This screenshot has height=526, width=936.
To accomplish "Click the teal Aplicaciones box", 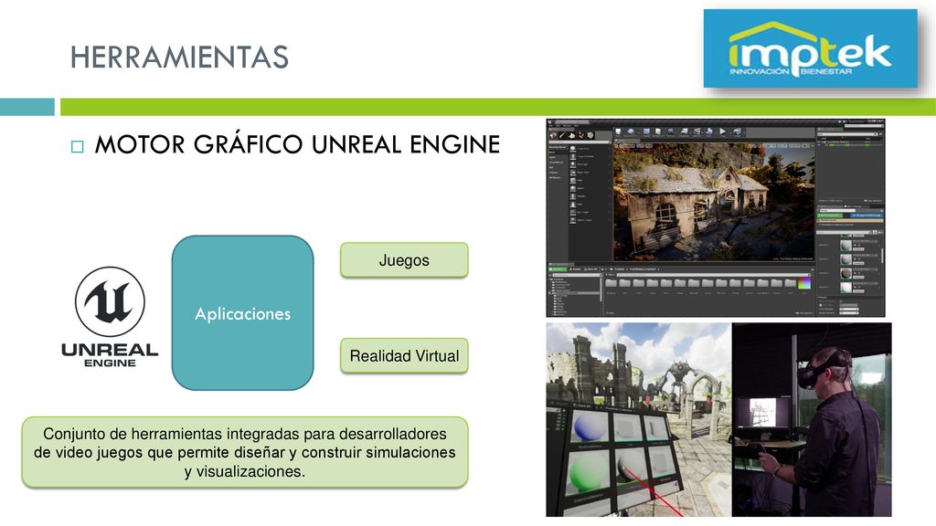I will coord(242,313).
